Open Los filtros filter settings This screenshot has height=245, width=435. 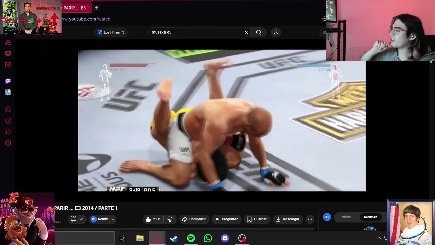click(x=111, y=32)
